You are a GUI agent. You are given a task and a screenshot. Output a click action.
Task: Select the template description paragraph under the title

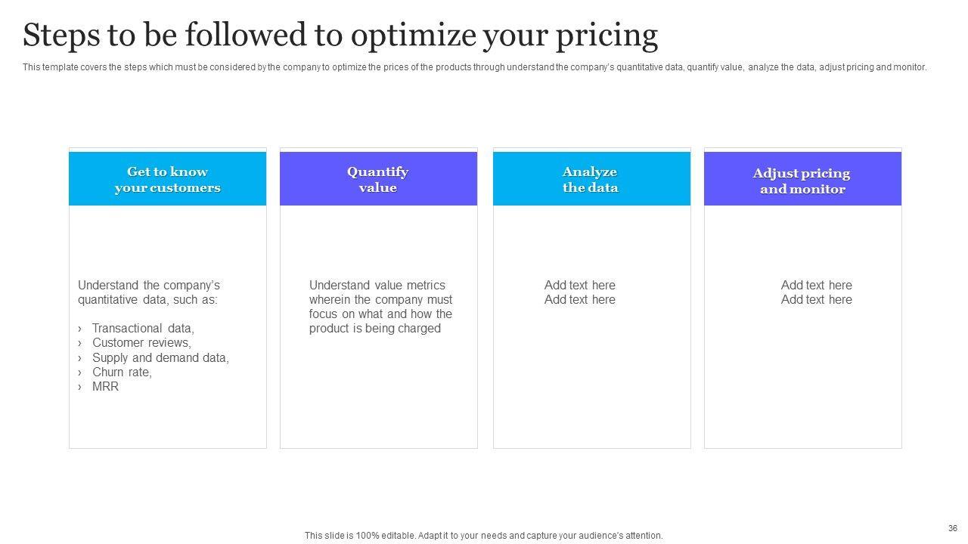pyautogui.click(x=474, y=67)
